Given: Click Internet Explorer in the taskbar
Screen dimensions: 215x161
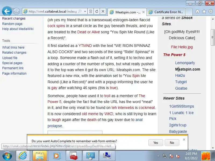Looking at the screenshot, I should click(23, 156).
